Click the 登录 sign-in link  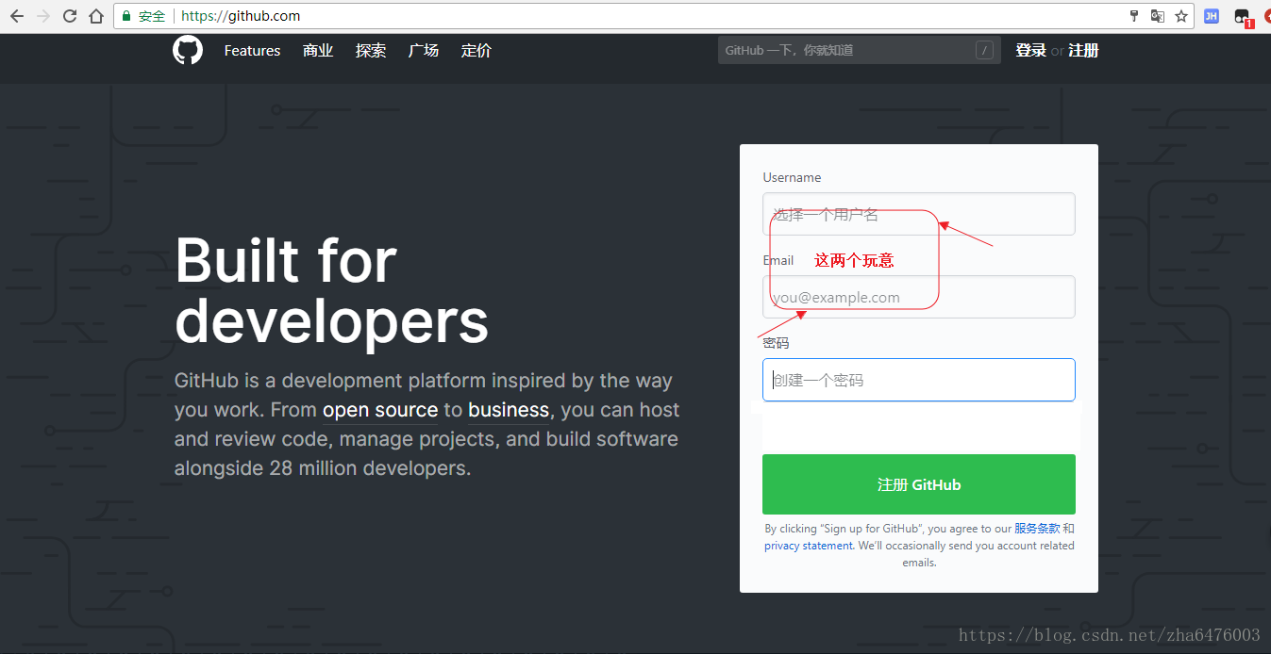point(1030,51)
